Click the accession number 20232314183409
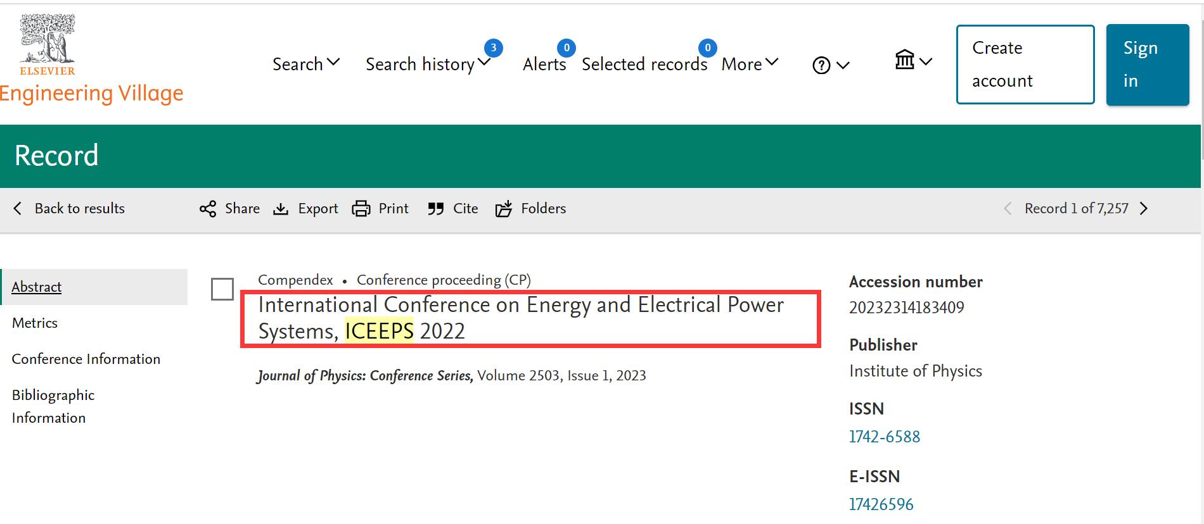The height and width of the screenshot is (524, 1204). [907, 308]
